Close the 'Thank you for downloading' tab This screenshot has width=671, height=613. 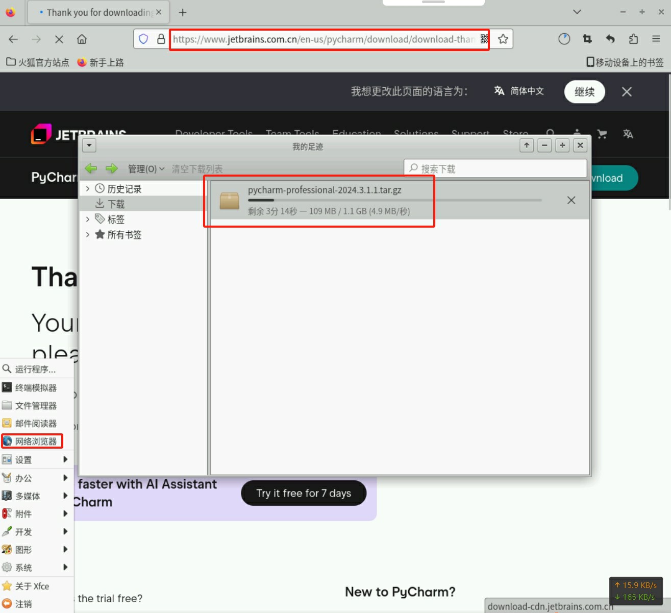pyautogui.click(x=159, y=12)
